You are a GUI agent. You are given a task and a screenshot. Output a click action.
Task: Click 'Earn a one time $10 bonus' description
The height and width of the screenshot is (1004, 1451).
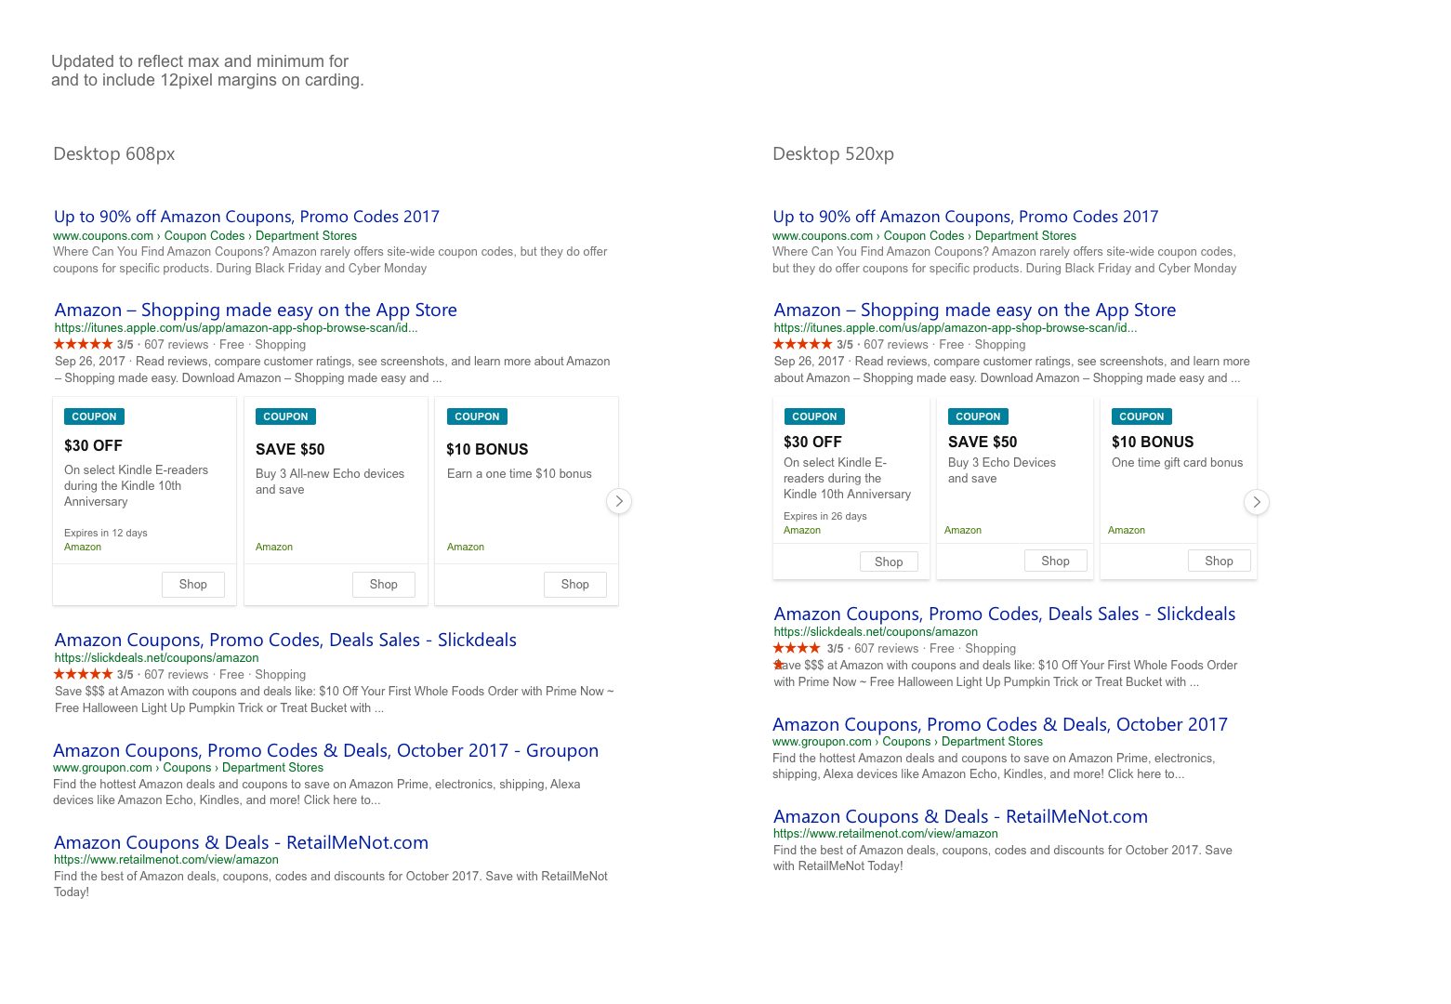click(520, 474)
